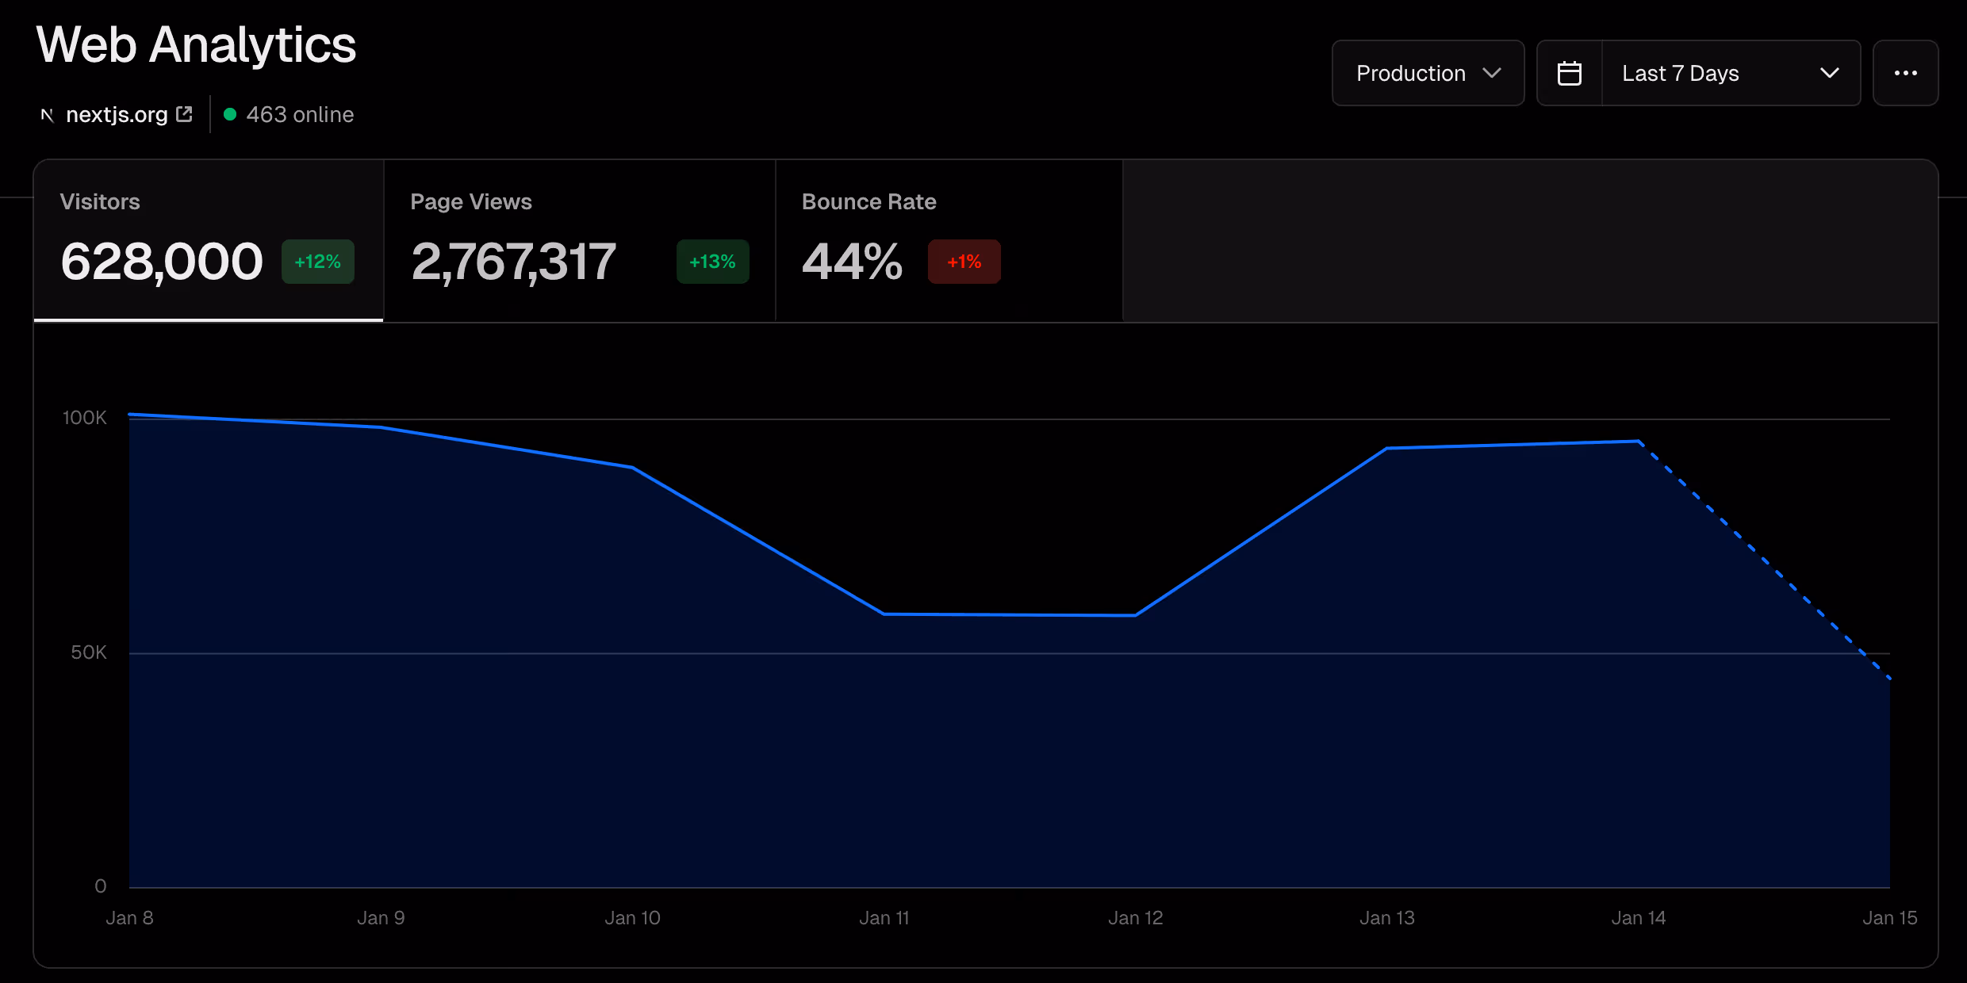Click the Last 7 Days dropdown chevron
The width and height of the screenshot is (1967, 983).
point(1829,73)
